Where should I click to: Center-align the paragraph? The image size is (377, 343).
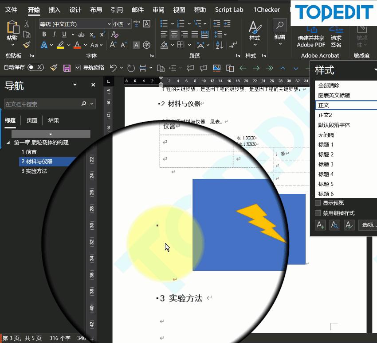coord(174,35)
